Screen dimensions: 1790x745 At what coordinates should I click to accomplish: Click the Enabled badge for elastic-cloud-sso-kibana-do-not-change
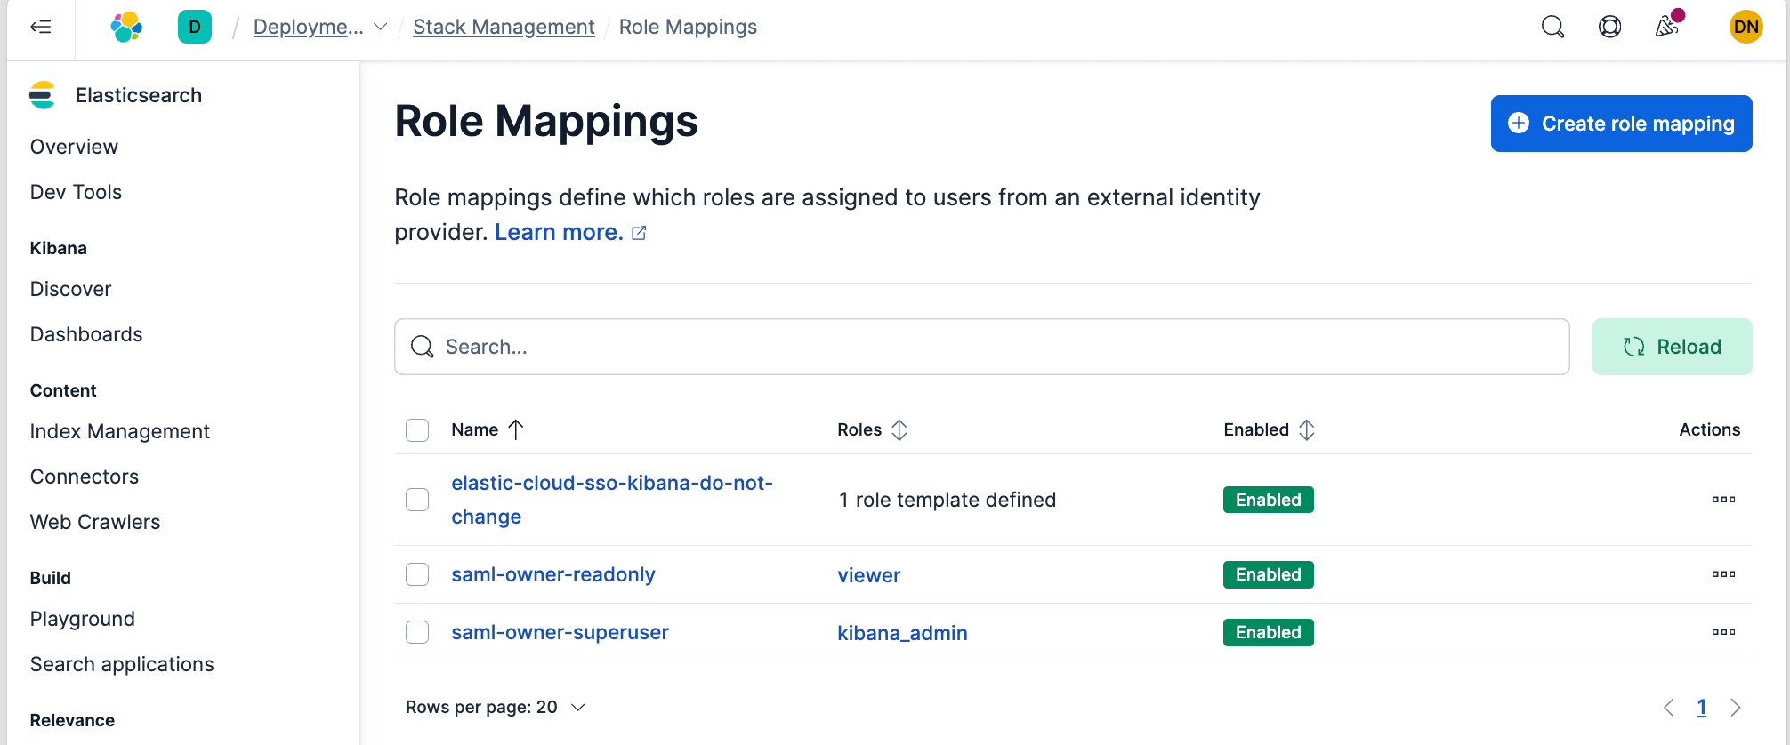click(1268, 500)
